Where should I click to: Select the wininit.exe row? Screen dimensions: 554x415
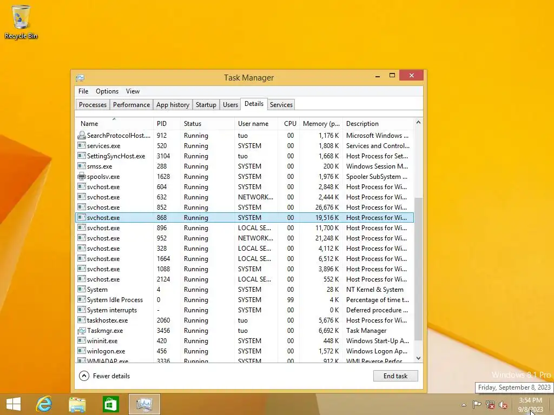(245, 340)
